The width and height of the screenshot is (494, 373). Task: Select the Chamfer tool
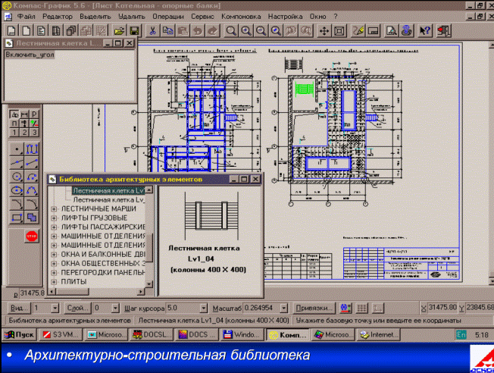17,204
